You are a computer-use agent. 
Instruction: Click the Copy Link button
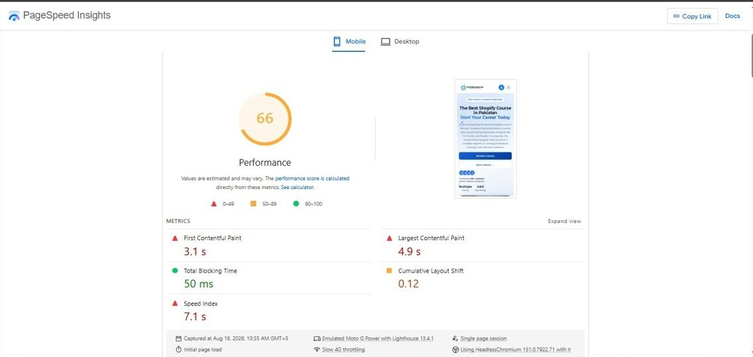[693, 16]
